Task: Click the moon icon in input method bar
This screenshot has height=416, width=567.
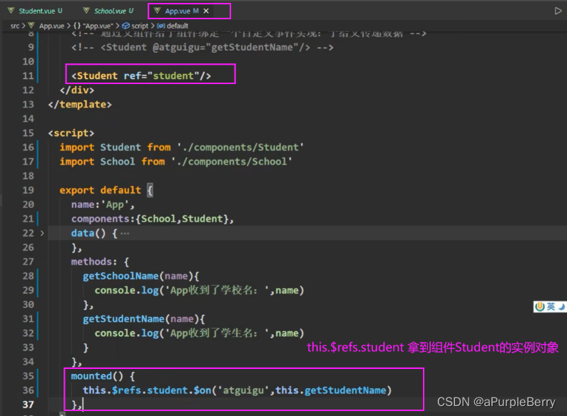Action: (561, 307)
